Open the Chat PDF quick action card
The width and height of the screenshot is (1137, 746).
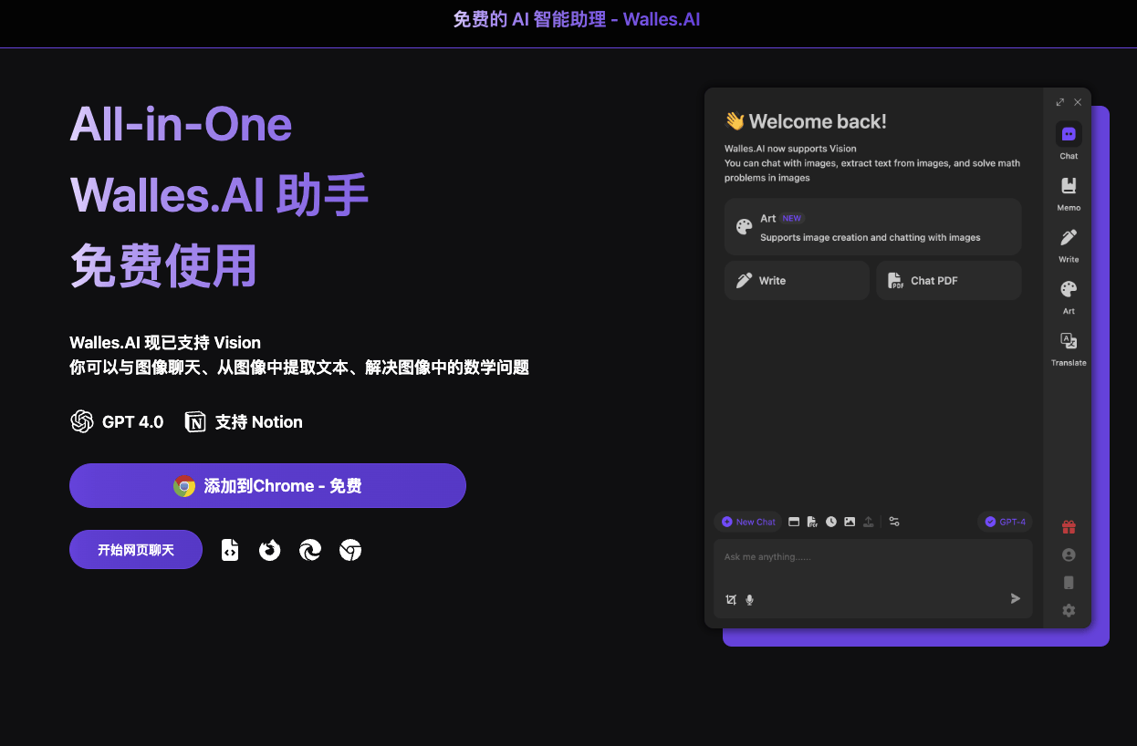point(948,280)
